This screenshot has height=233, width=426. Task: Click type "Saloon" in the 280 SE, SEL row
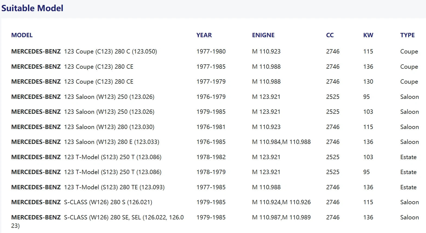pyautogui.click(x=409, y=217)
